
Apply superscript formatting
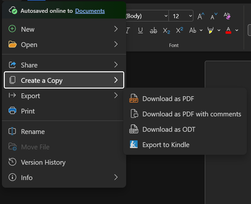(180, 30)
